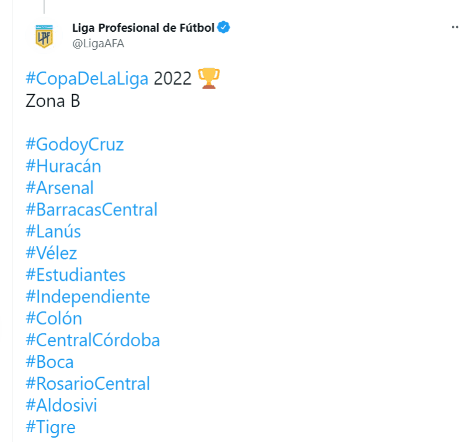Select the #Independiente hashtag
The image size is (460, 442).
click(88, 297)
